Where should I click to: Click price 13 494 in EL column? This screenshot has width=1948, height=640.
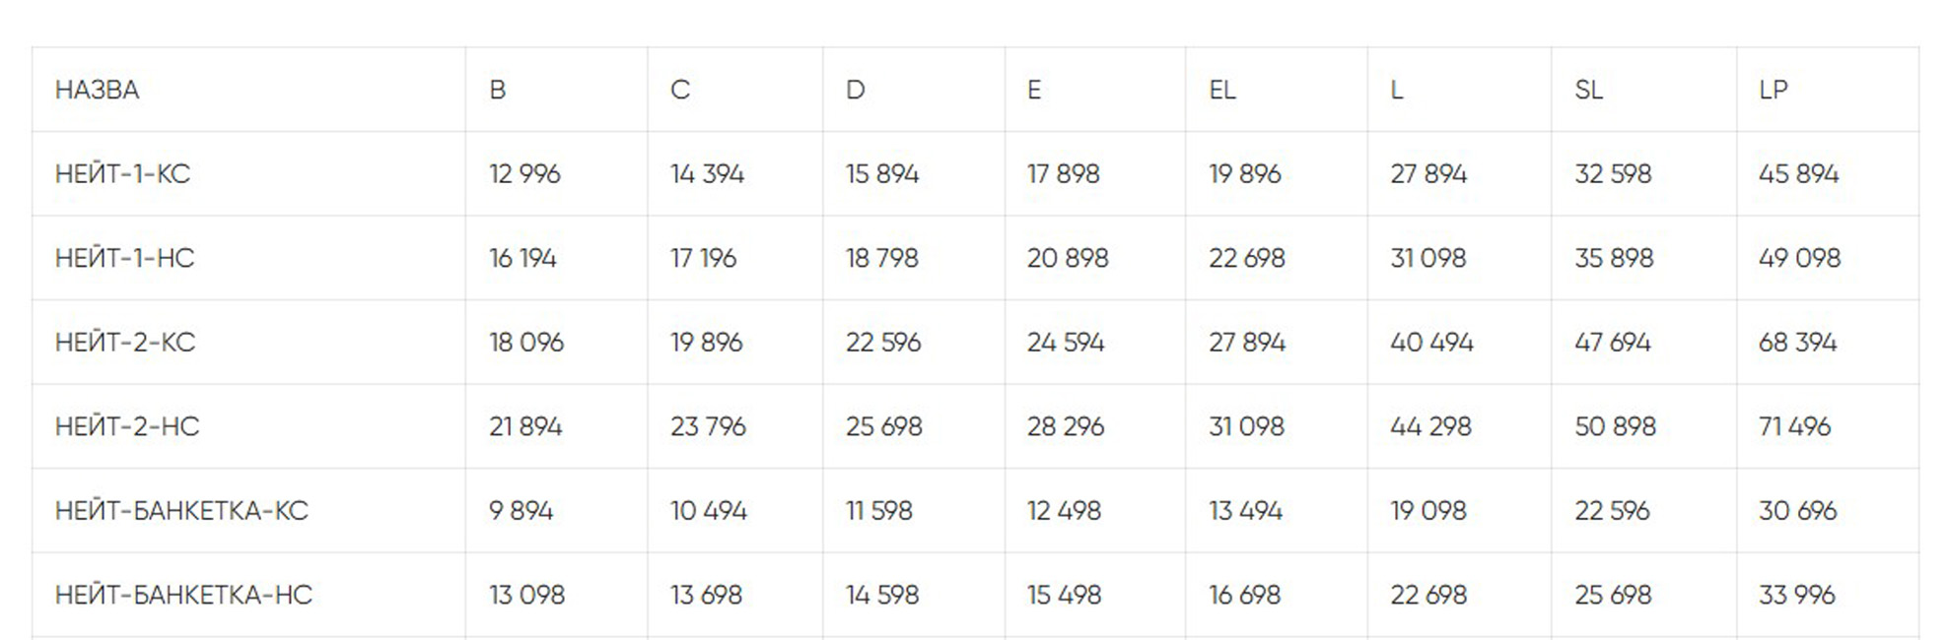(x=1245, y=511)
